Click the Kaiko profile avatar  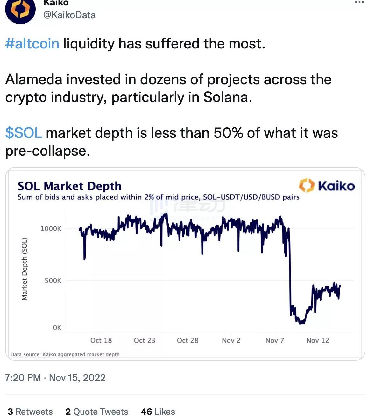(20, 10)
